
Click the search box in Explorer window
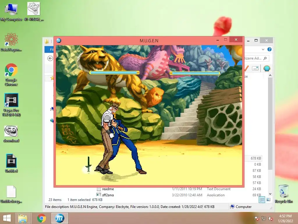[256, 58]
